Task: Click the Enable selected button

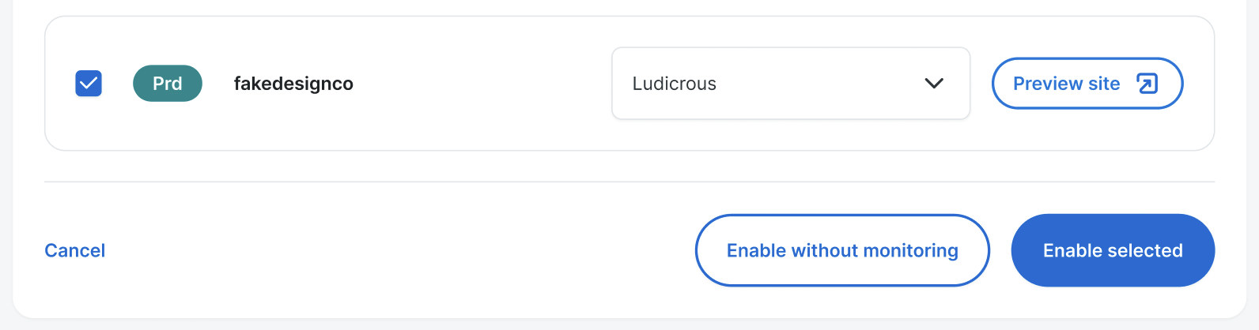Action: [x=1112, y=250]
